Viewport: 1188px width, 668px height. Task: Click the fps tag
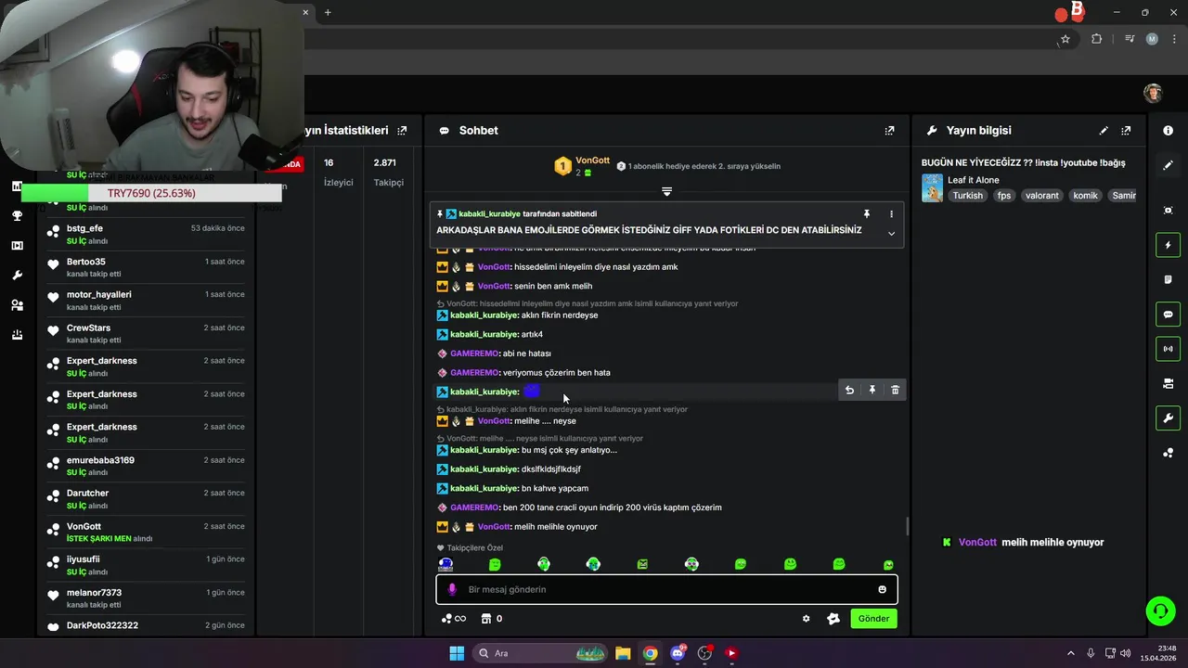[x=1004, y=196]
